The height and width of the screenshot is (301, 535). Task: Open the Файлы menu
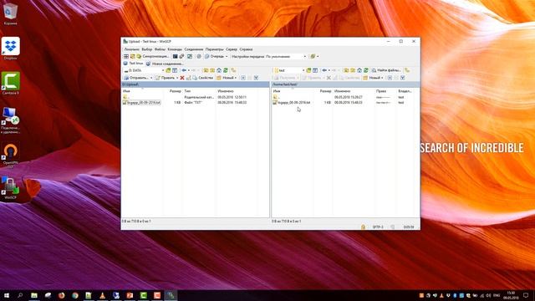coord(160,49)
